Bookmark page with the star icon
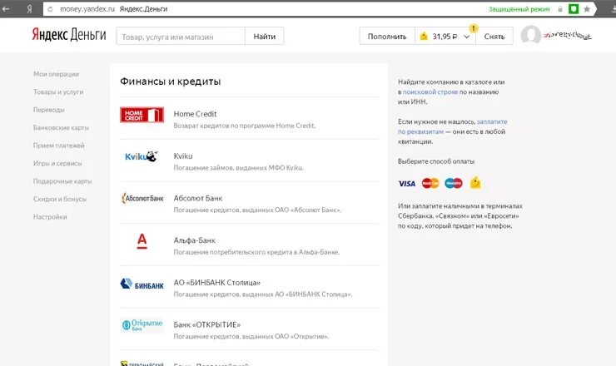Image resolution: width=616 pixels, height=366 pixels. click(587, 9)
